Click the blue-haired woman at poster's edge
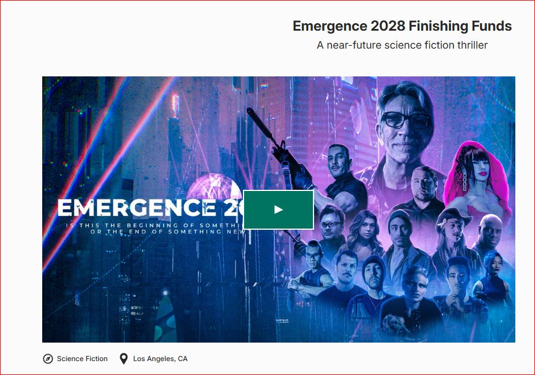 pyautogui.click(x=493, y=277)
